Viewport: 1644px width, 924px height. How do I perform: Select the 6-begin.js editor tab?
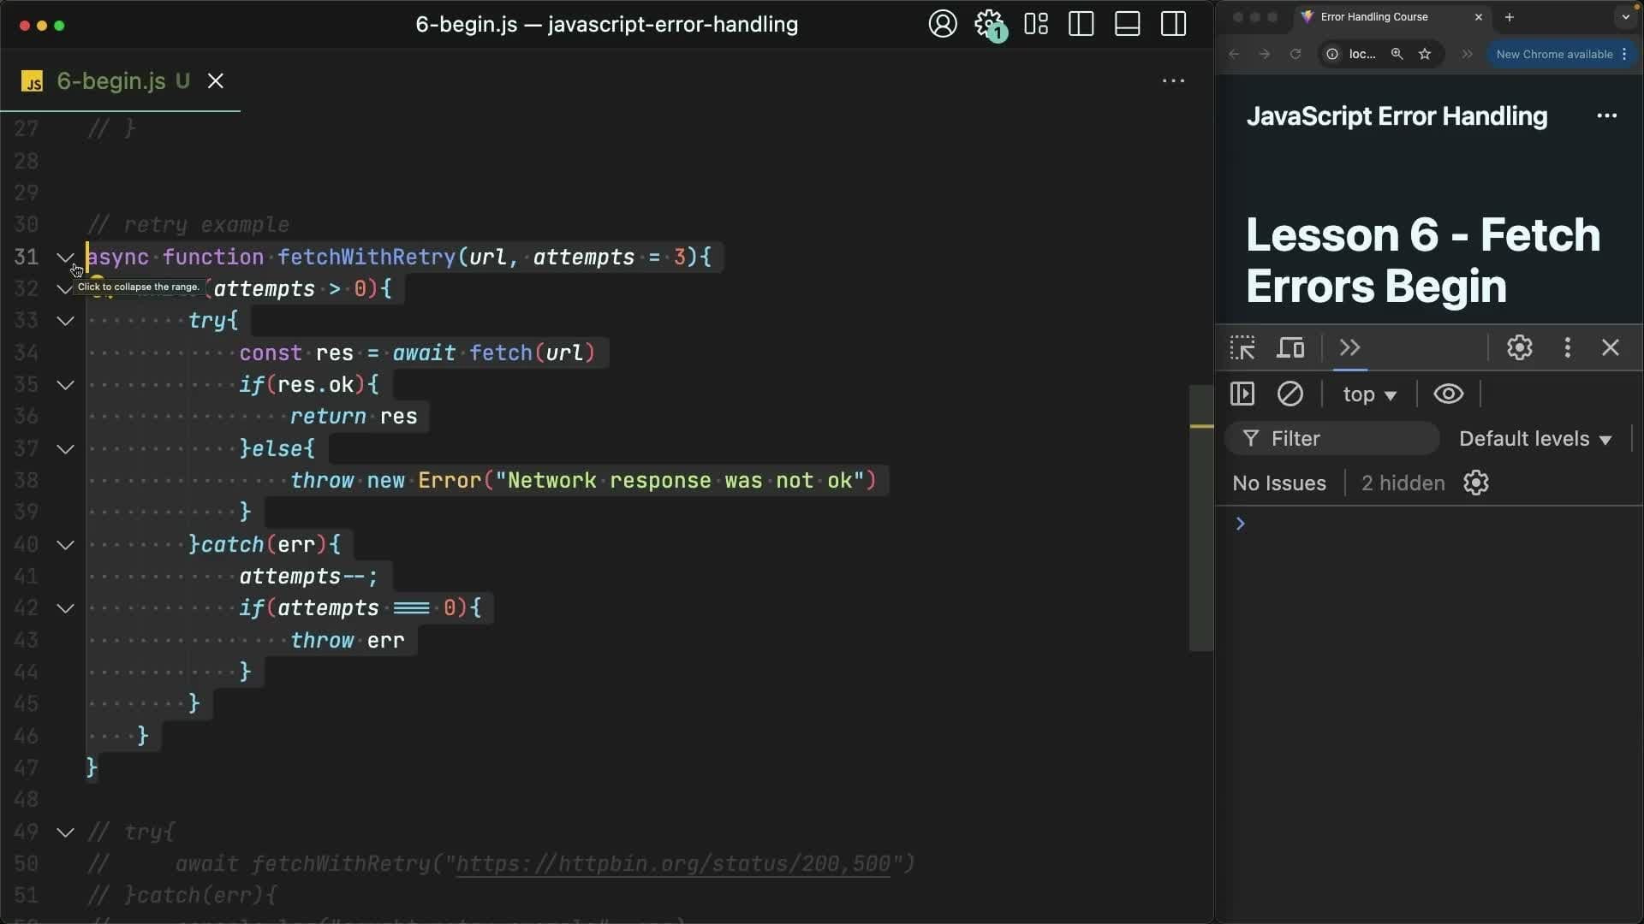111,81
